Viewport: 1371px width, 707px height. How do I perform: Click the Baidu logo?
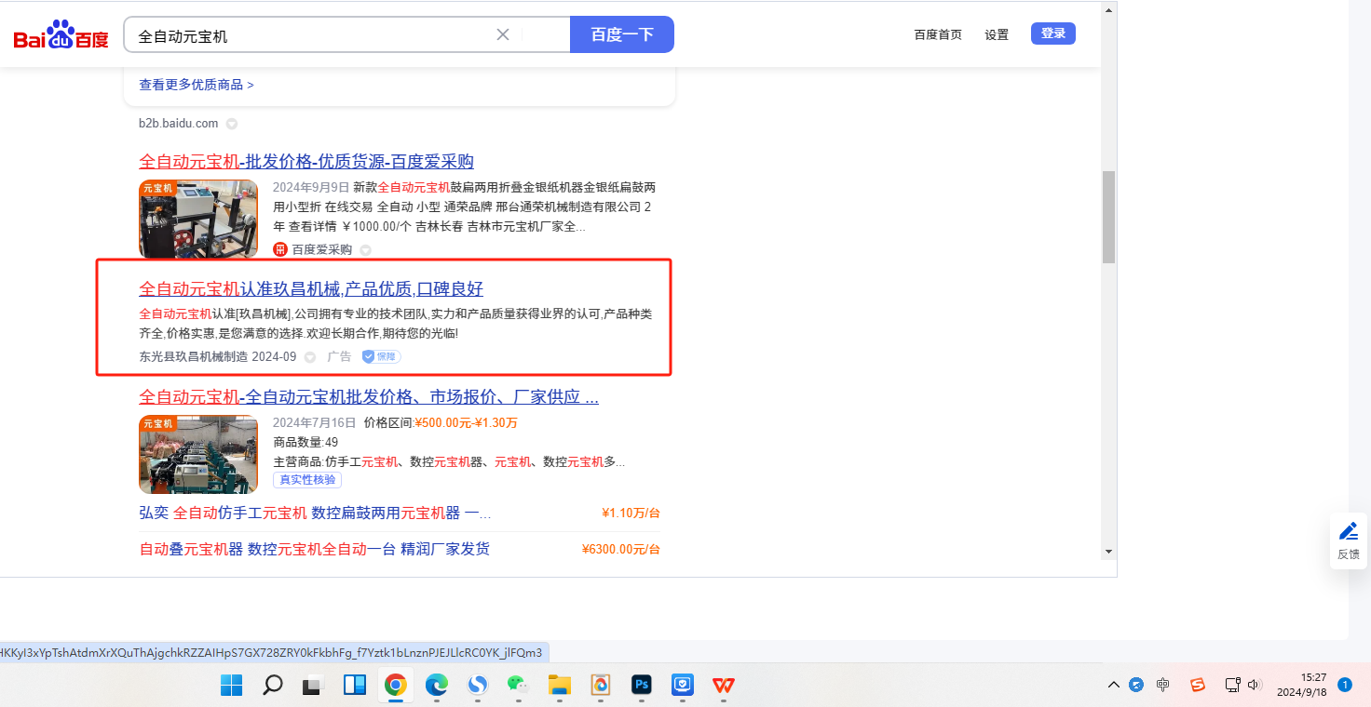61,36
